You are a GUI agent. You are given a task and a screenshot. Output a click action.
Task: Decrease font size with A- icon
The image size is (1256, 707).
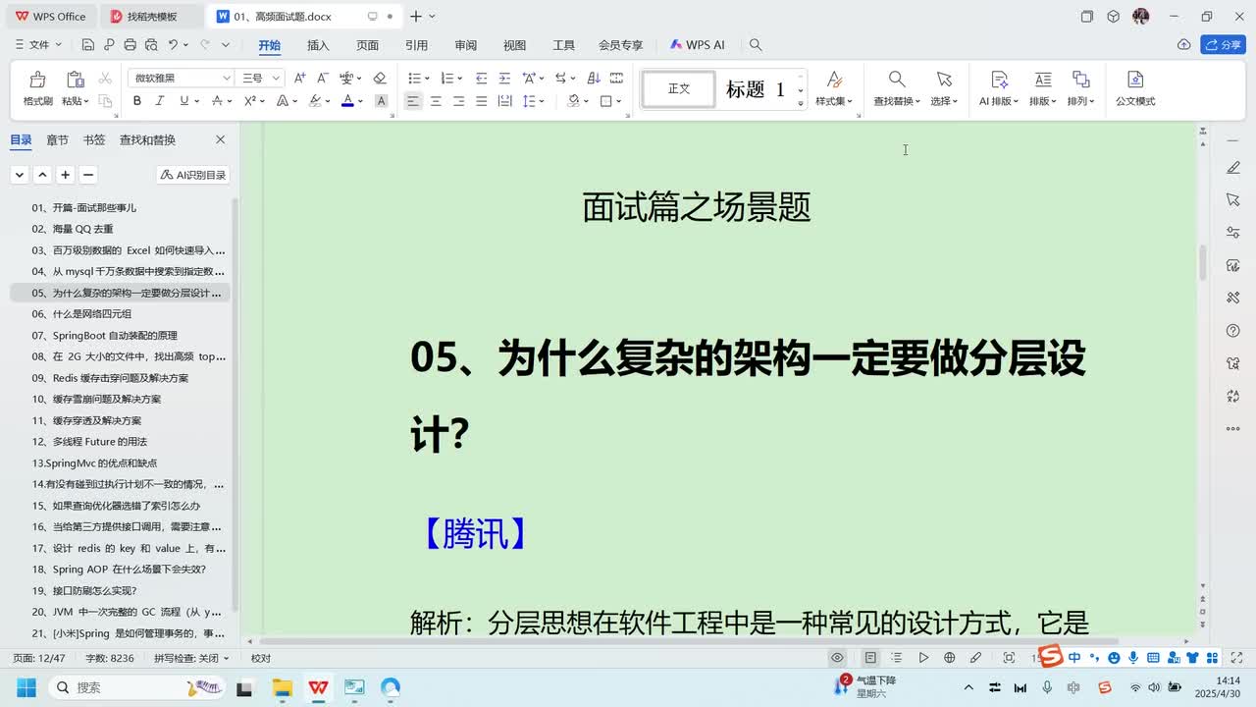pyautogui.click(x=322, y=78)
